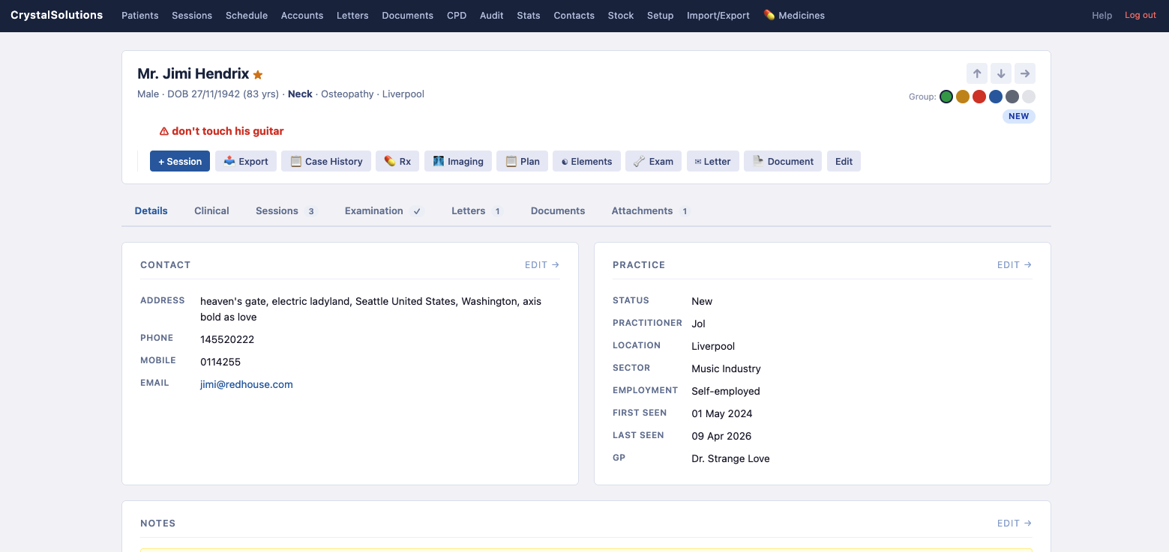Switch to the Details tab

coord(151,210)
